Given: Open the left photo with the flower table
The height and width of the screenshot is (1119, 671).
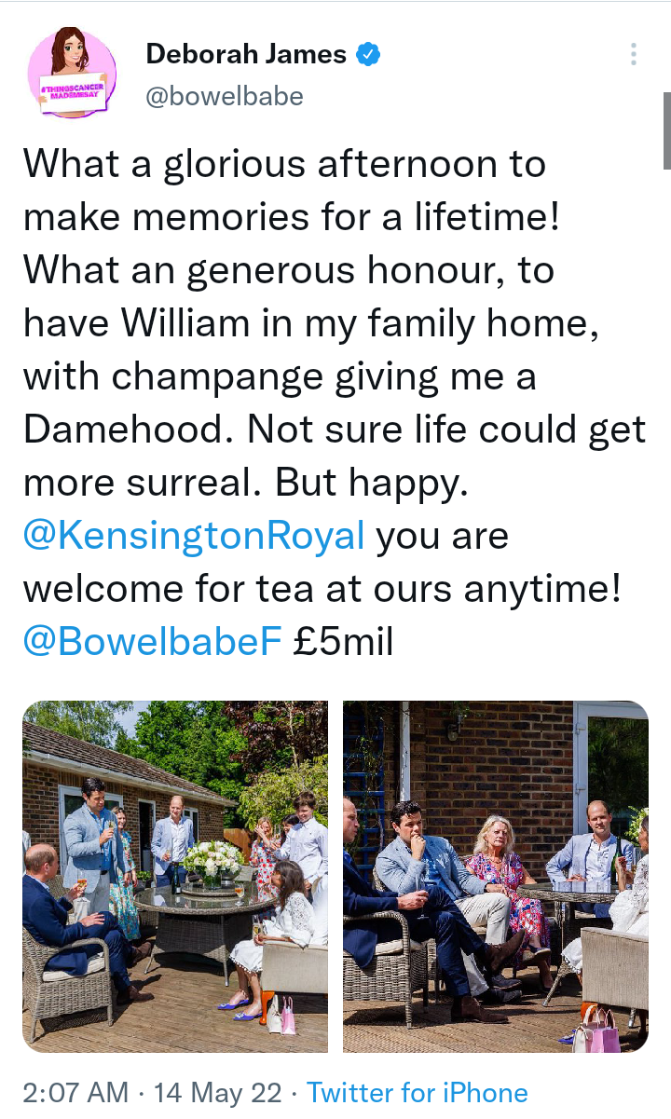Looking at the screenshot, I should 175,877.
